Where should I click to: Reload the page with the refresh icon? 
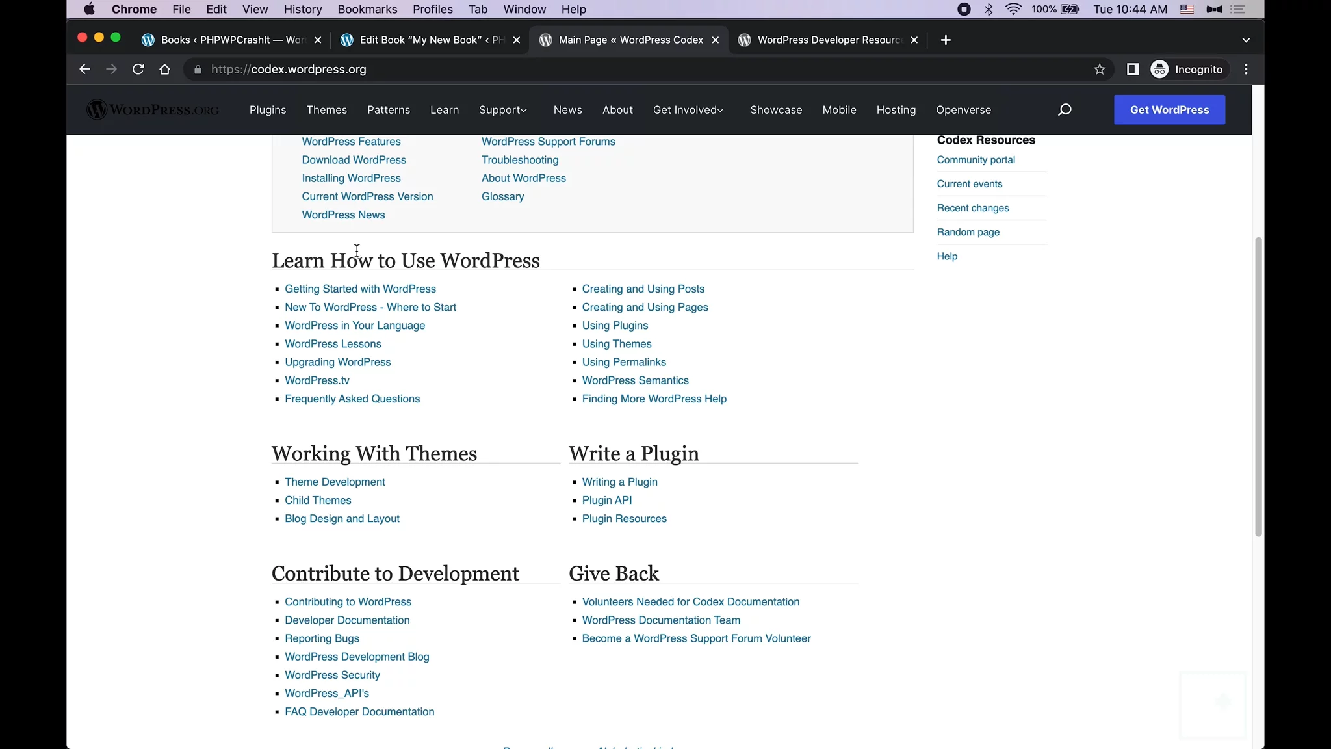(x=138, y=70)
